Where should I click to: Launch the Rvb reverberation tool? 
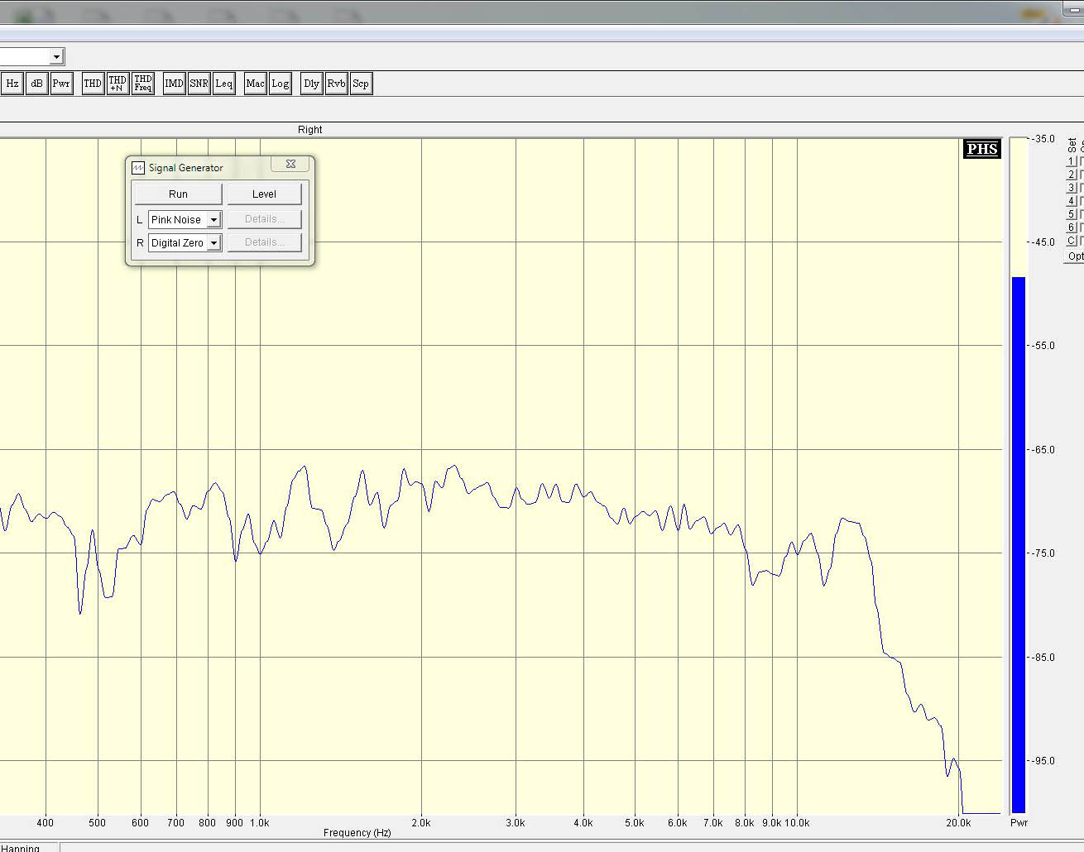[336, 84]
